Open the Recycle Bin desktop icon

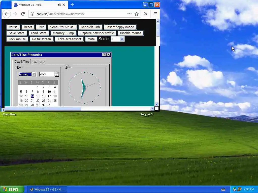147,114
